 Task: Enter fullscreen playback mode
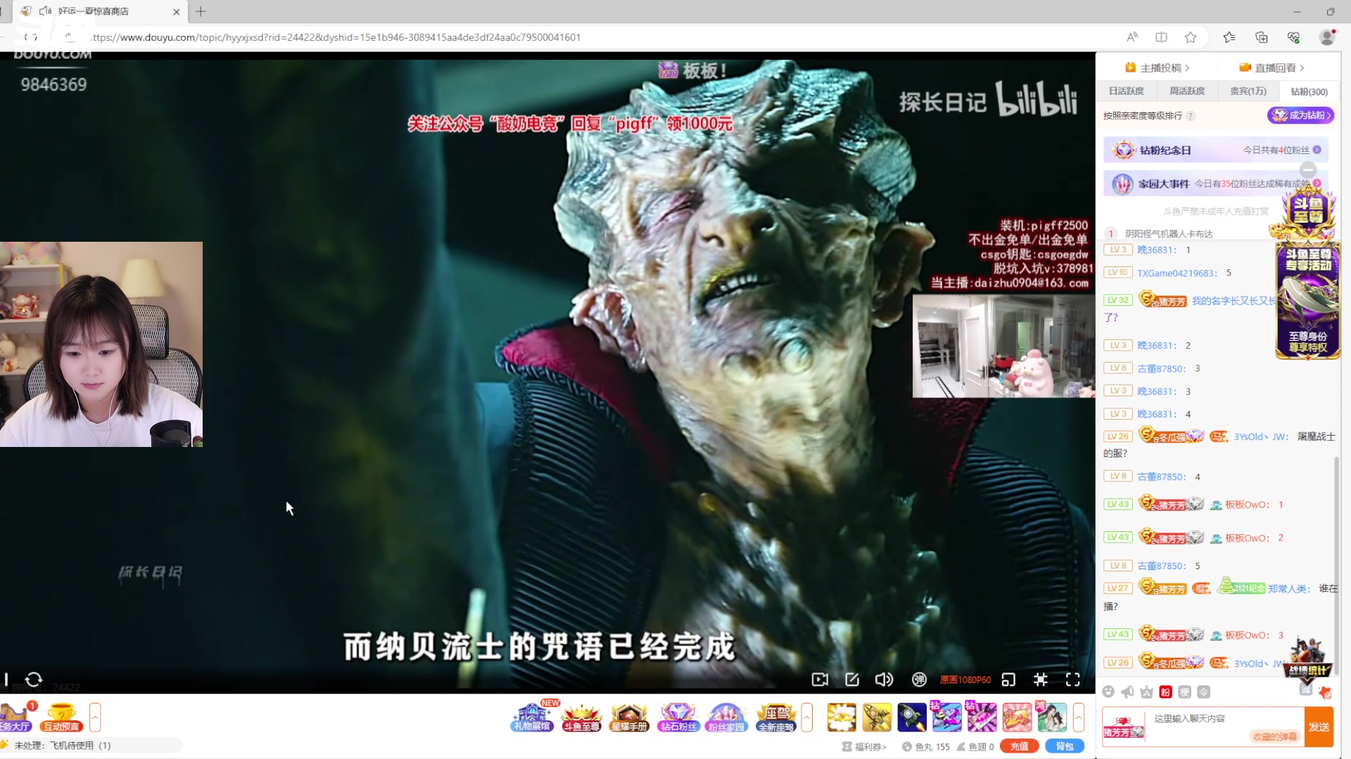coord(1073,680)
